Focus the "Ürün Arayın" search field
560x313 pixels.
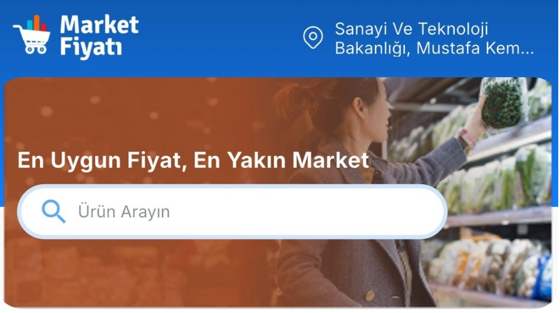click(x=232, y=212)
